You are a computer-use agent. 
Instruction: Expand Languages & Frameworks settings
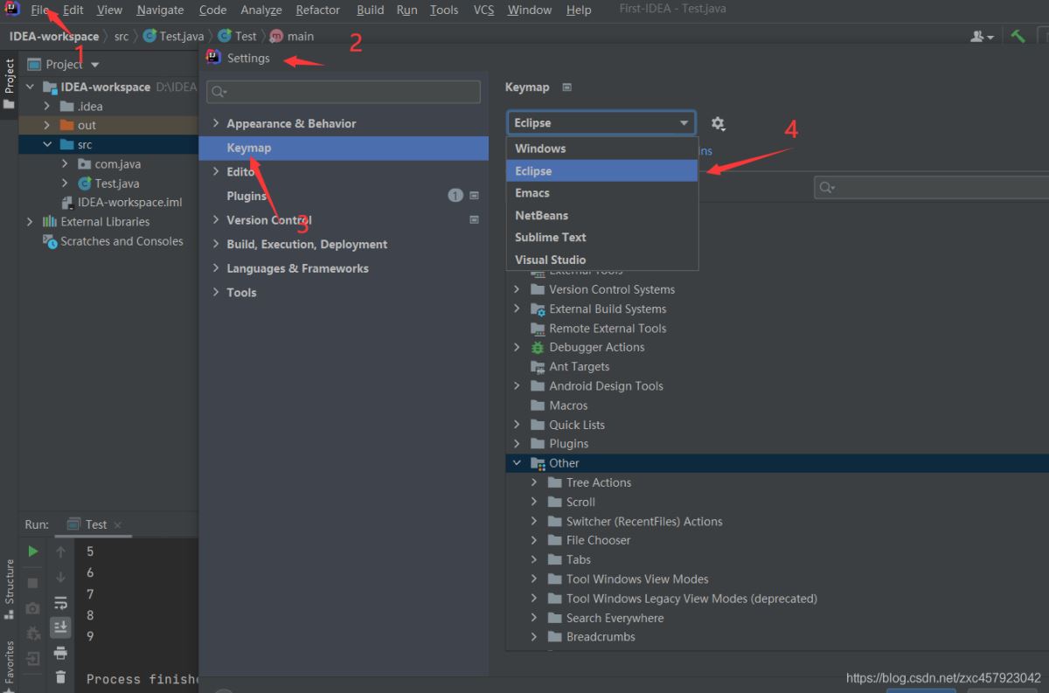pos(216,268)
